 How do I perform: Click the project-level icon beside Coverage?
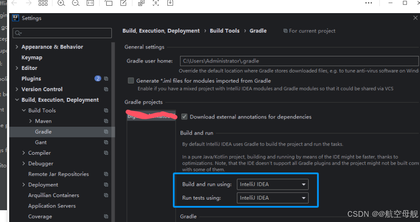coord(106,216)
